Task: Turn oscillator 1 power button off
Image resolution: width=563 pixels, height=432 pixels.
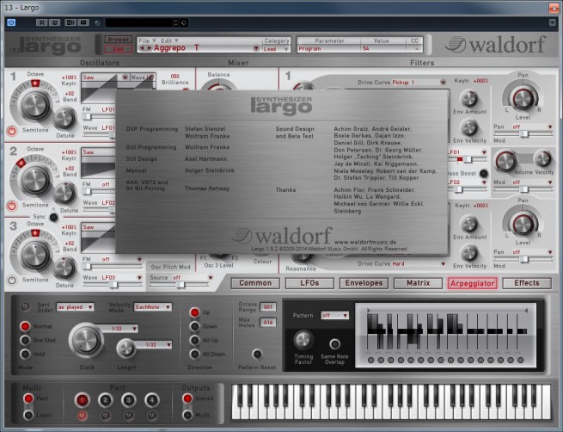Action: pyautogui.click(x=11, y=131)
